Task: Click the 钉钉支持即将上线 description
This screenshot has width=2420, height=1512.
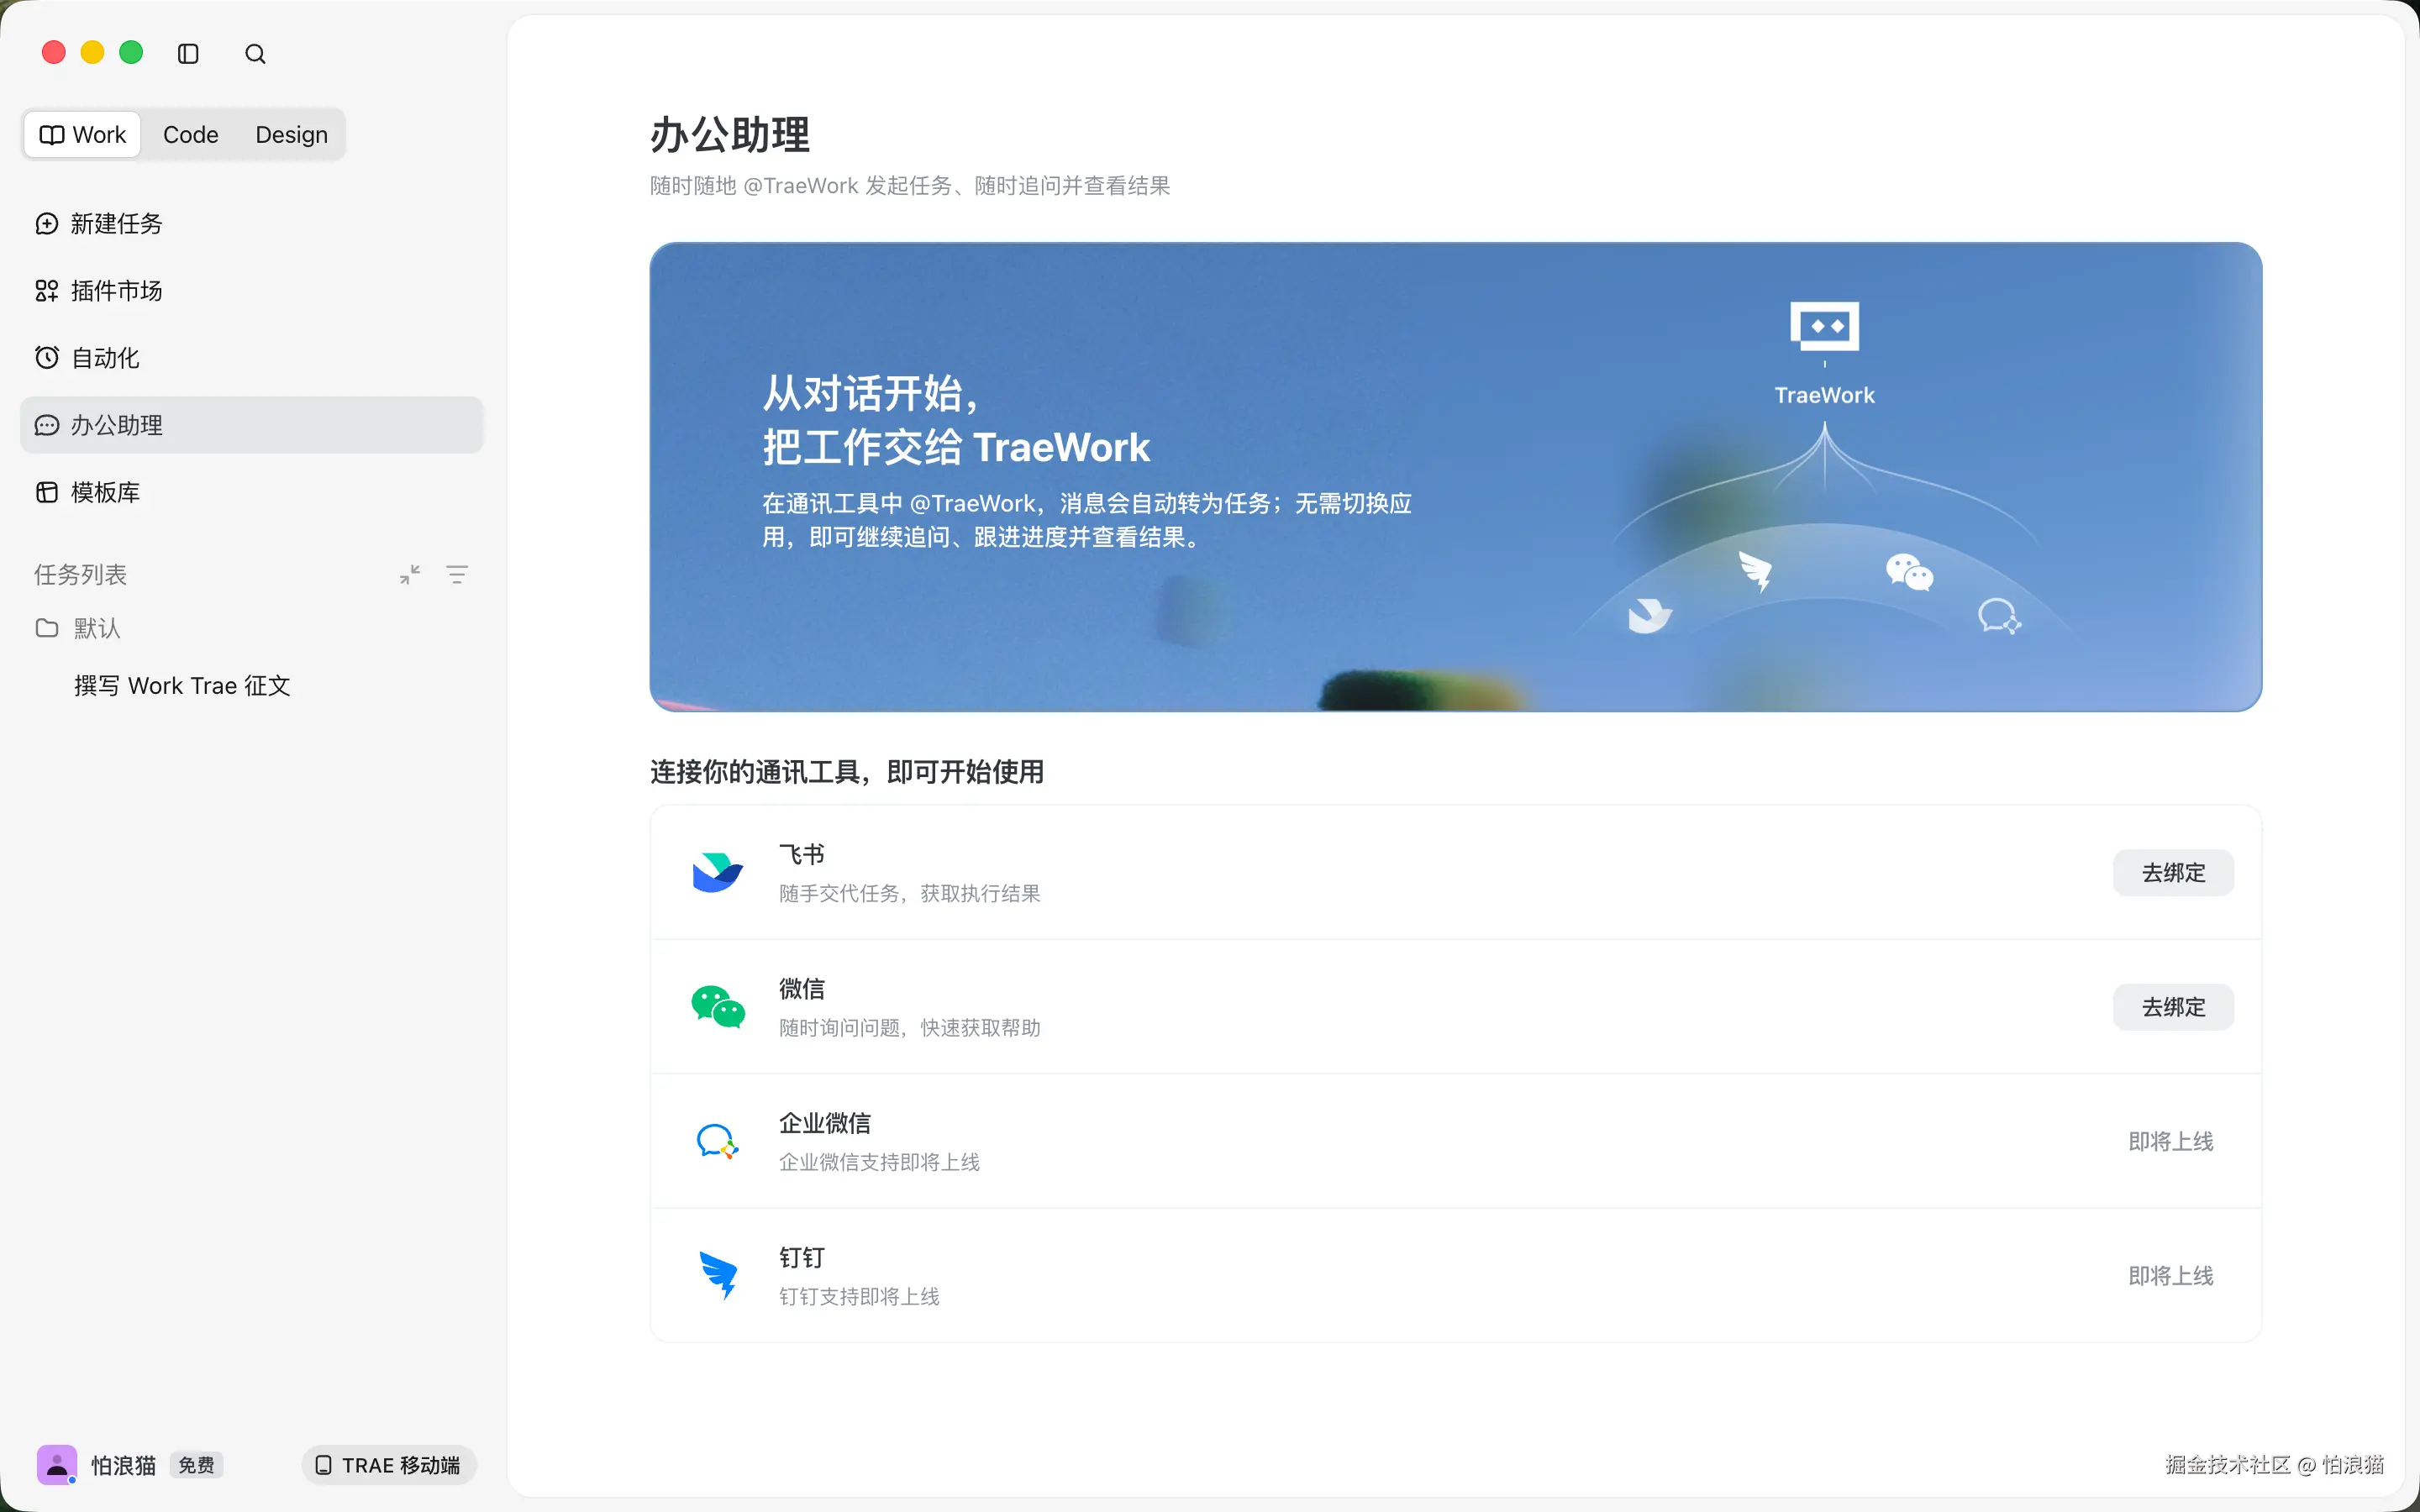Action: [860, 1297]
